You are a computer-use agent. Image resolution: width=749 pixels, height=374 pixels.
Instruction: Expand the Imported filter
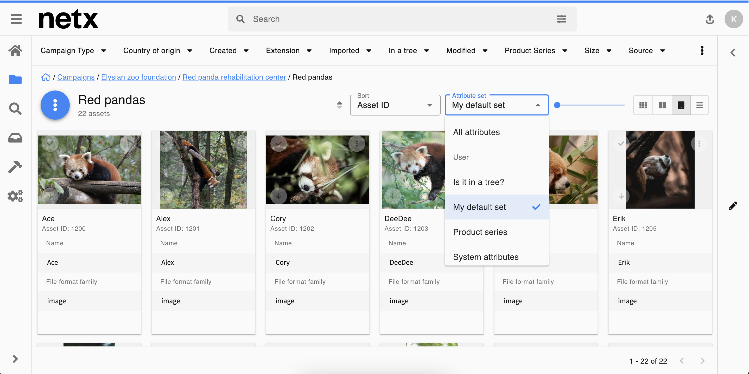[350, 50]
